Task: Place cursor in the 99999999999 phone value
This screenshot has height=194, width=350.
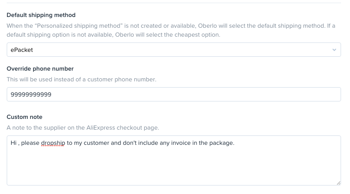Action: pos(31,94)
